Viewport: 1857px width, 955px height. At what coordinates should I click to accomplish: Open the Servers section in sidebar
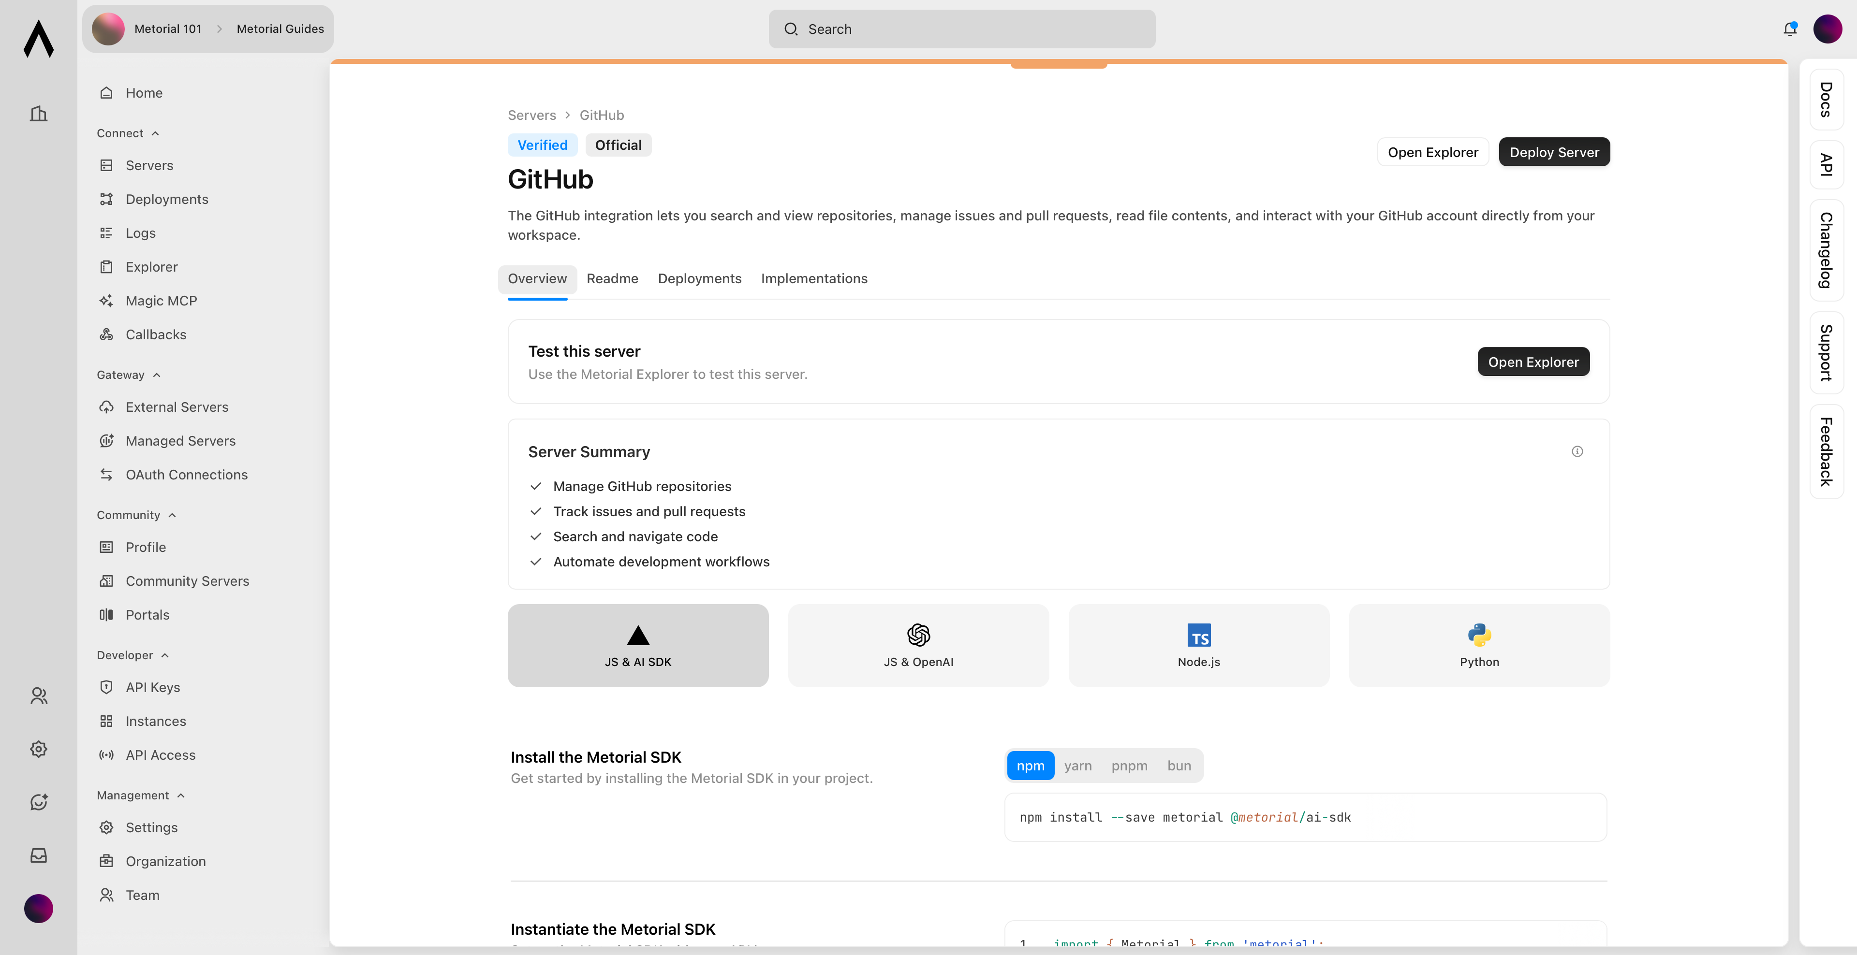point(149,165)
